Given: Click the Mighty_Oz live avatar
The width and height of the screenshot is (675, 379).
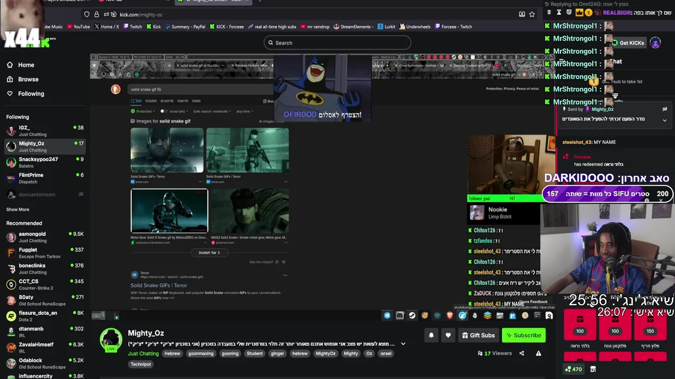Looking at the screenshot, I should pyautogui.click(x=111, y=340).
